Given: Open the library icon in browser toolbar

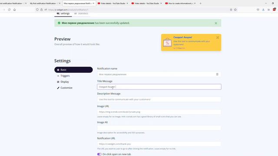Looking at the screenshot, I should tap(269, 10).
